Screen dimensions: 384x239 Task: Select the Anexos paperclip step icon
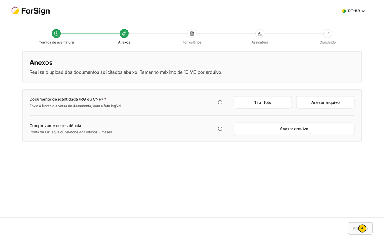click(124, 34)
